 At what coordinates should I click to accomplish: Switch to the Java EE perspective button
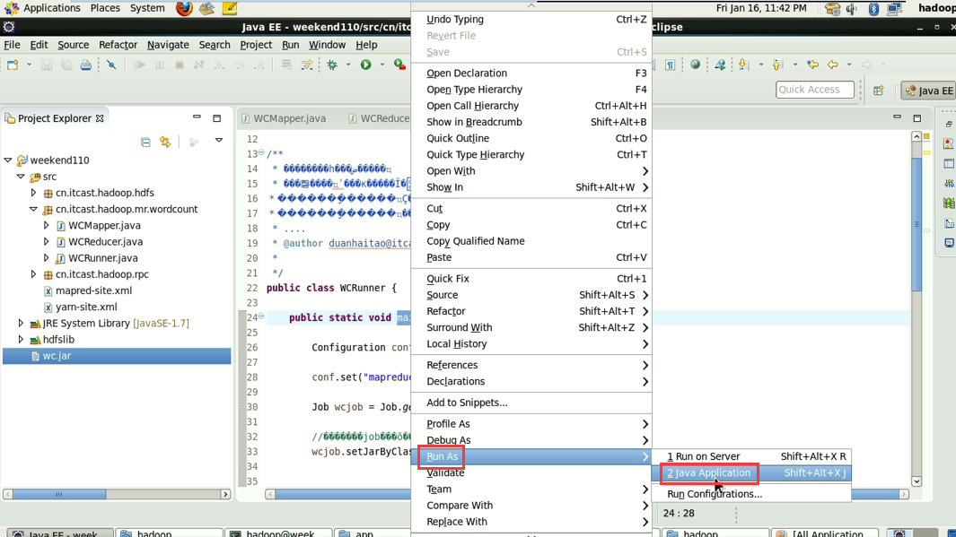928,91
